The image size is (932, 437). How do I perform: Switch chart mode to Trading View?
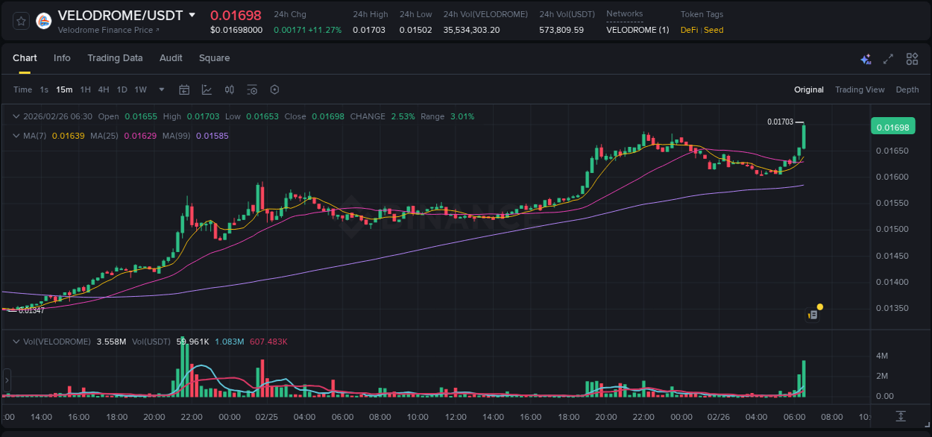[x=860, y=89]
